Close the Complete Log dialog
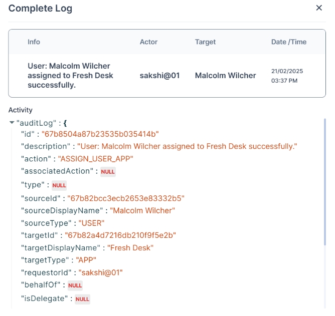This screenshot has height=316, width=335. 319,8
